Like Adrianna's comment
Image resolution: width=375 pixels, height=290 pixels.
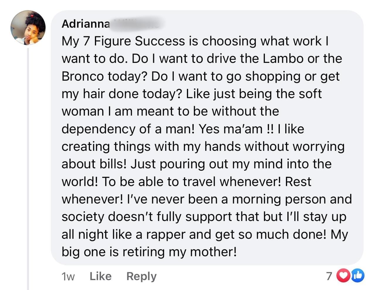pyautogui.click(x=100, y=276)
